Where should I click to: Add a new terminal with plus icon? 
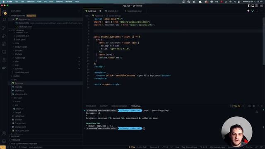[243, 106]
